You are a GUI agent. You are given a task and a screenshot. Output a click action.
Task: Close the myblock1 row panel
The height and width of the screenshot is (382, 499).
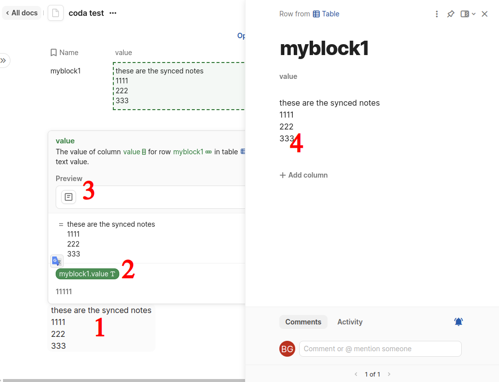click(x=485, y=14)
